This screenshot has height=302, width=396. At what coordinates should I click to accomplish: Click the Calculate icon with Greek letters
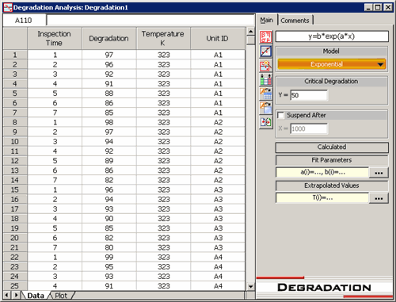(265, 37)
